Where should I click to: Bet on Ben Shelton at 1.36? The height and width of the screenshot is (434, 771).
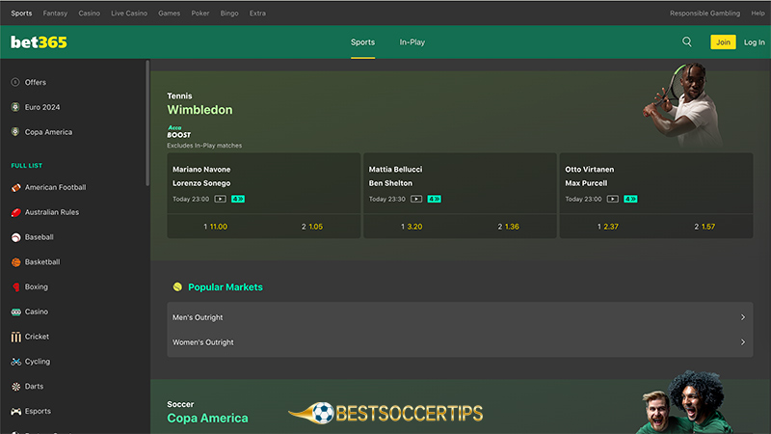click(x=509, y=227)
